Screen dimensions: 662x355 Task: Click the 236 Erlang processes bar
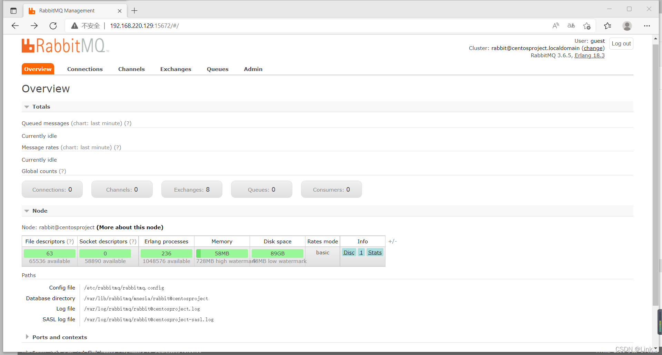point(167,254)
